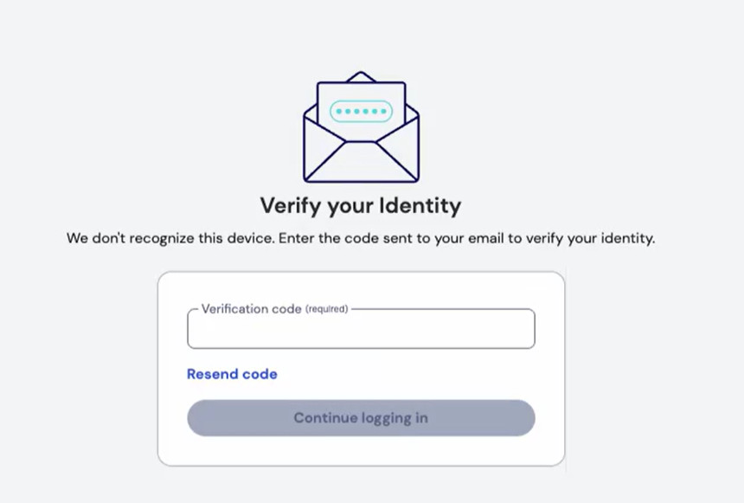Focus the Verification code input field
The image size is (744, 503).
click(x=361, y=331)
